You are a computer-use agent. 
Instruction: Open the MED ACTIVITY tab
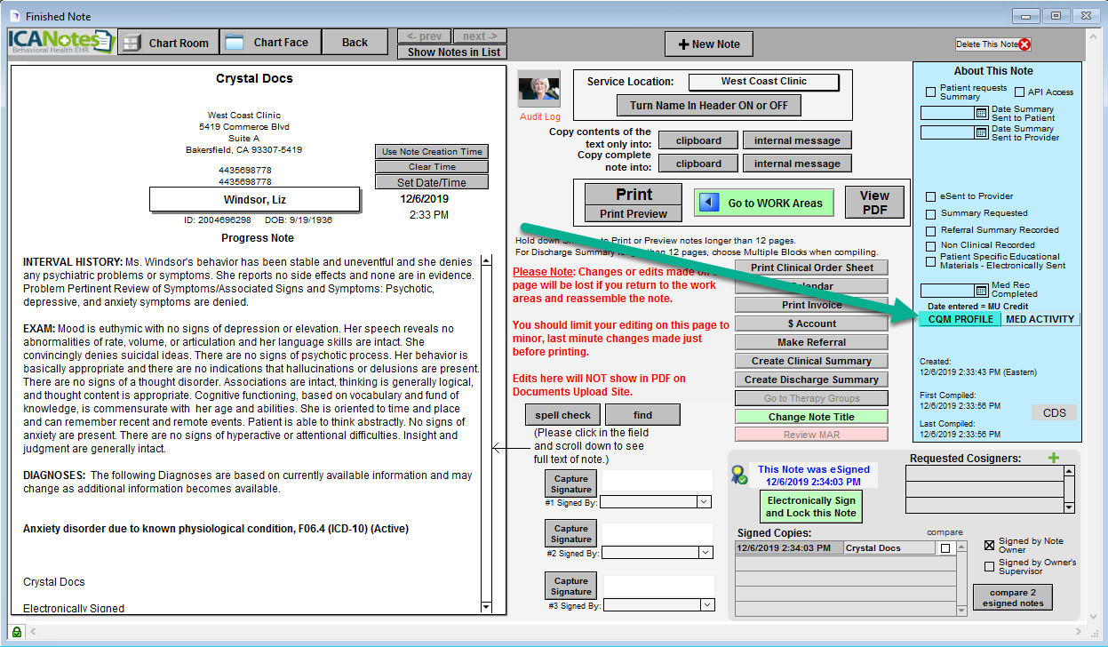coord(1041,319)
